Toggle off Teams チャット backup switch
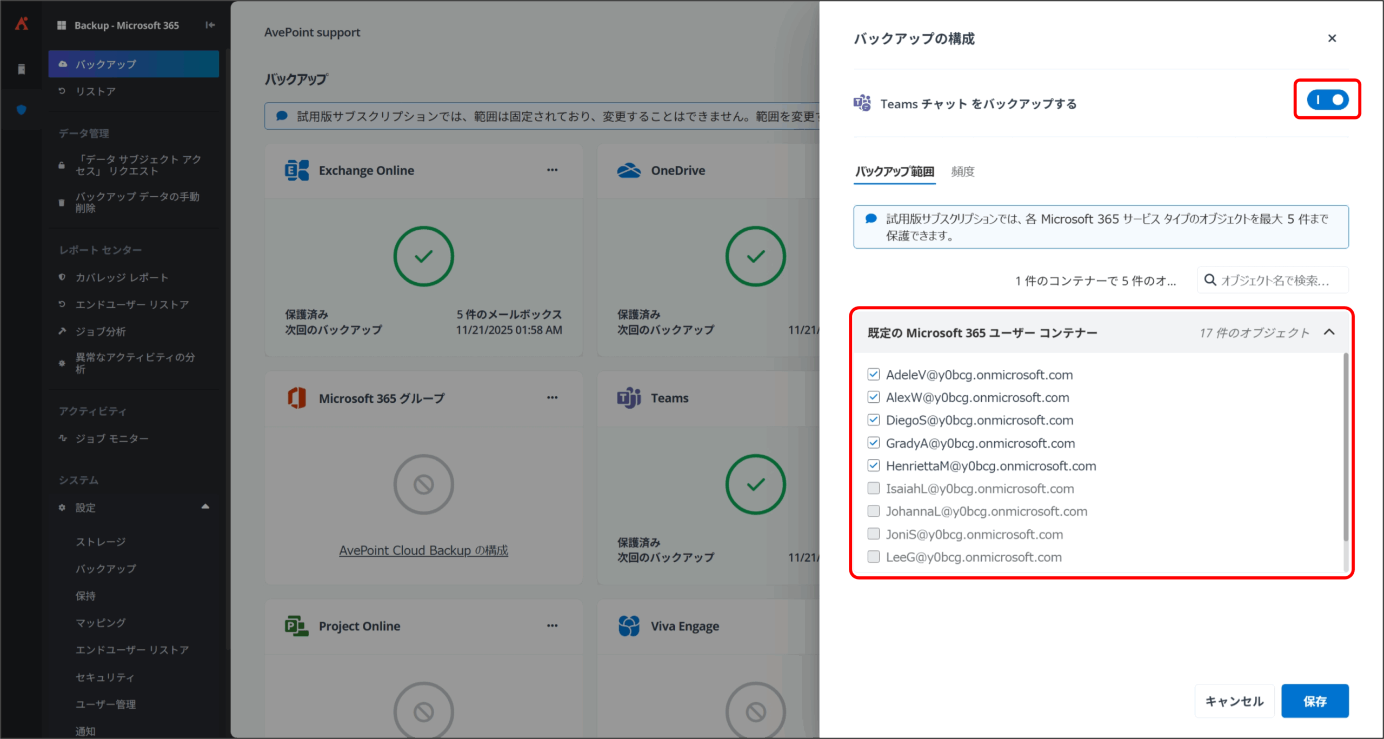The height and width of the screenshot is (739, 1384). coord(1327,100)
